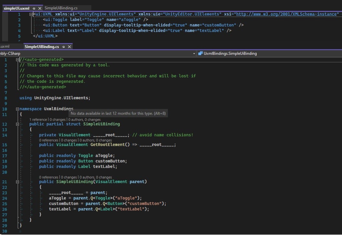
Task: Collapse the auto-generated comment block
Action: (17, 60)
